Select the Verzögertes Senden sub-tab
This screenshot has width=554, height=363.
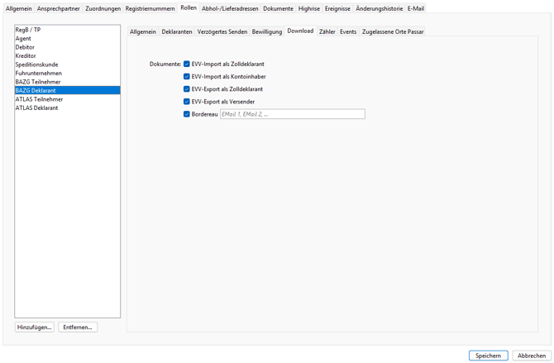(222, 31)
